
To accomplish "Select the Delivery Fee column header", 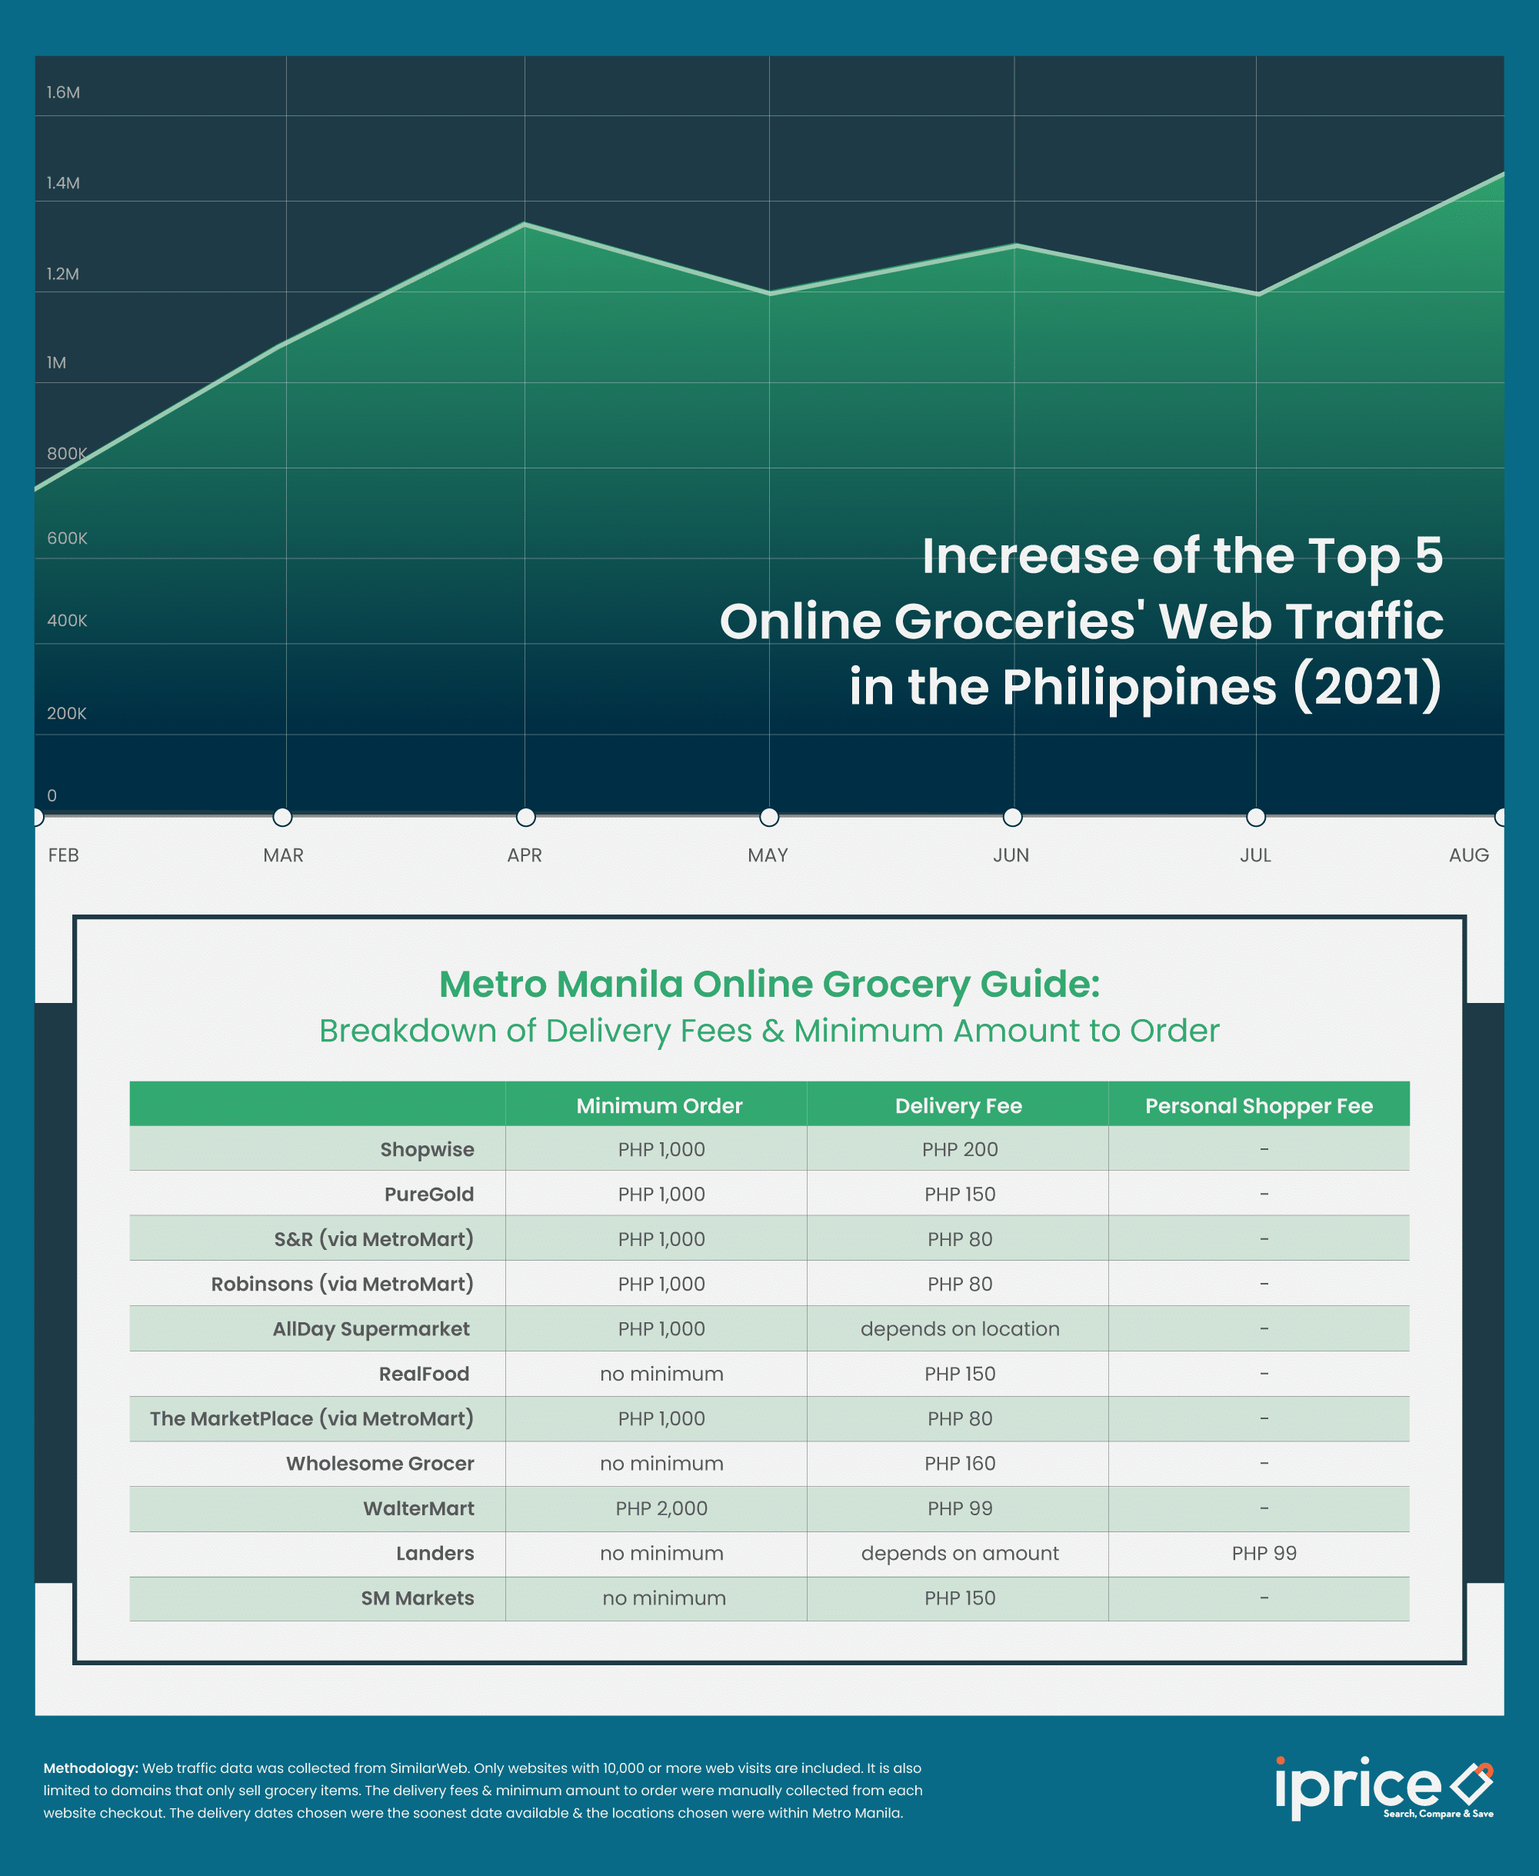I will 958,1105.
